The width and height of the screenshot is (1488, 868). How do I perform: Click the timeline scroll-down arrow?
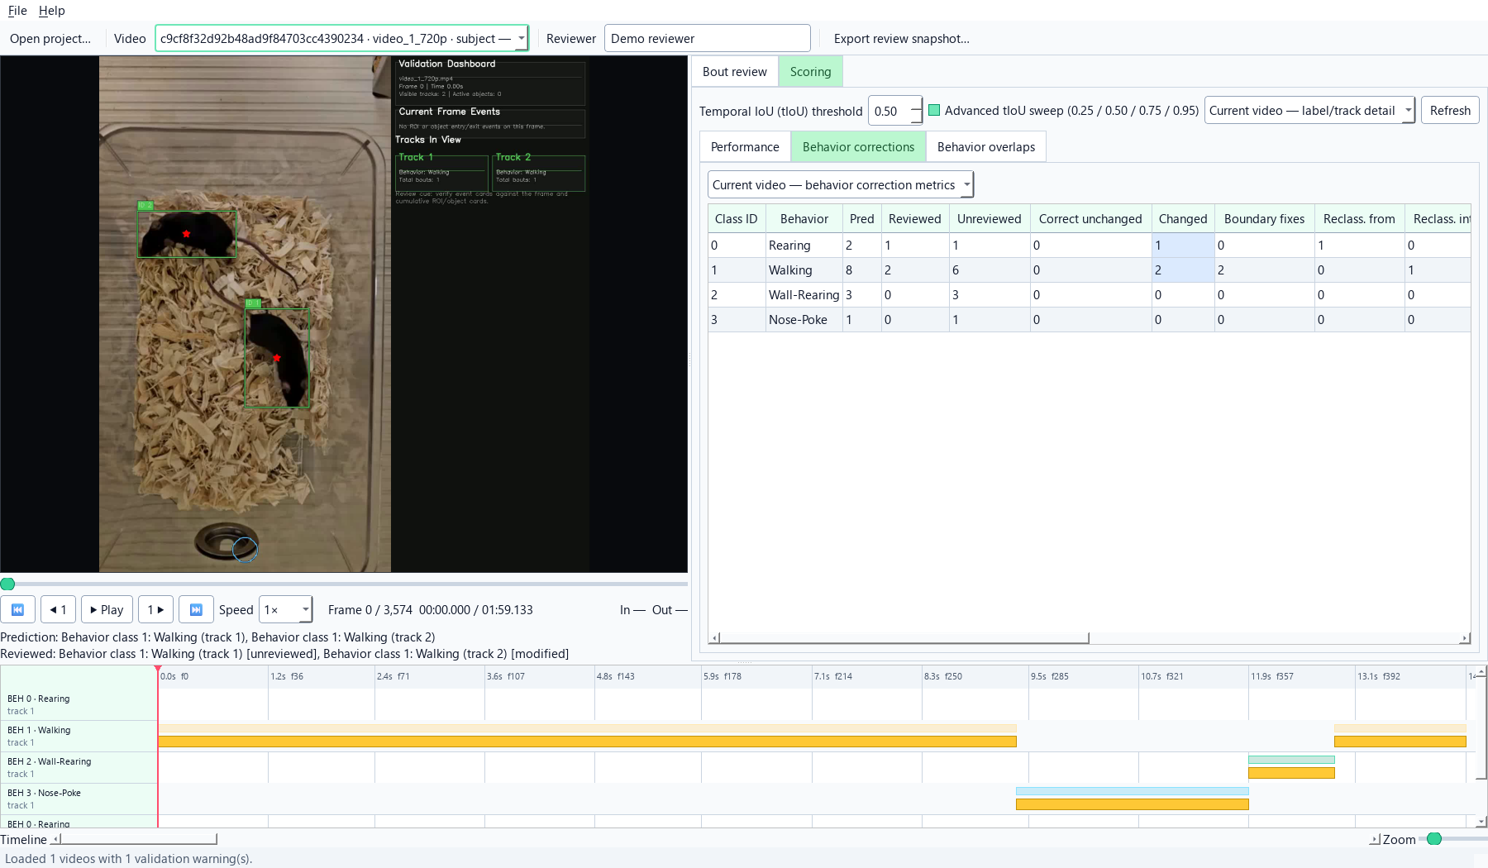coord(1481,822)
